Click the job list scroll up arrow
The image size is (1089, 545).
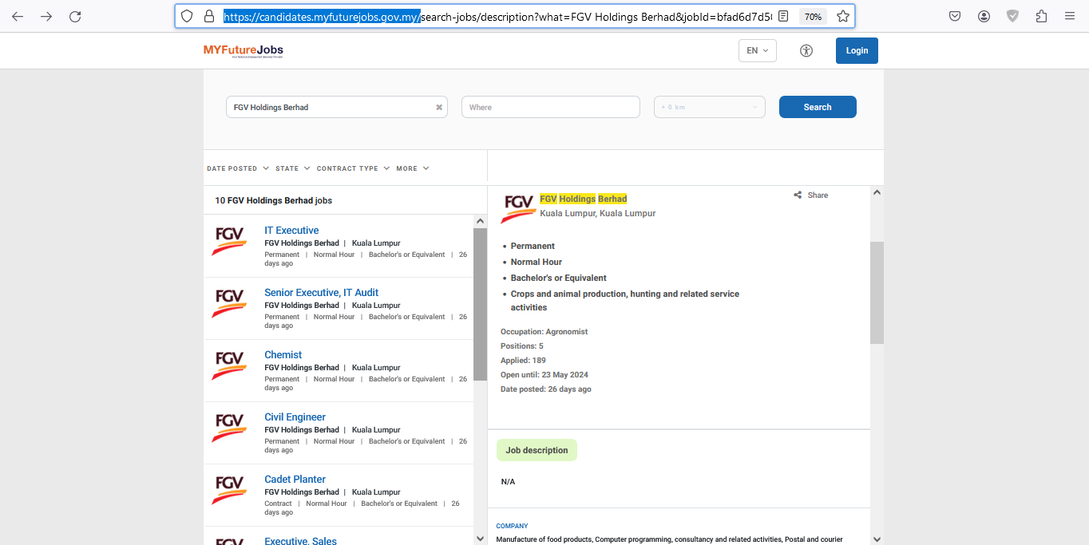(x=480, y=221)
